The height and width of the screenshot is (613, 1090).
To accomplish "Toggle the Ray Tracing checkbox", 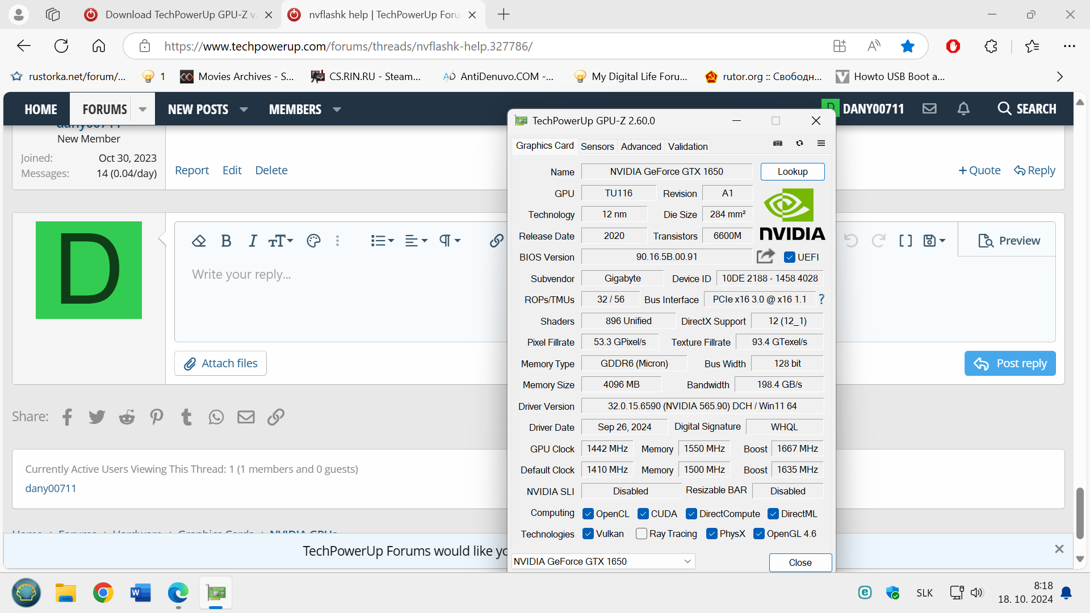I will click(x=642, y=534).
